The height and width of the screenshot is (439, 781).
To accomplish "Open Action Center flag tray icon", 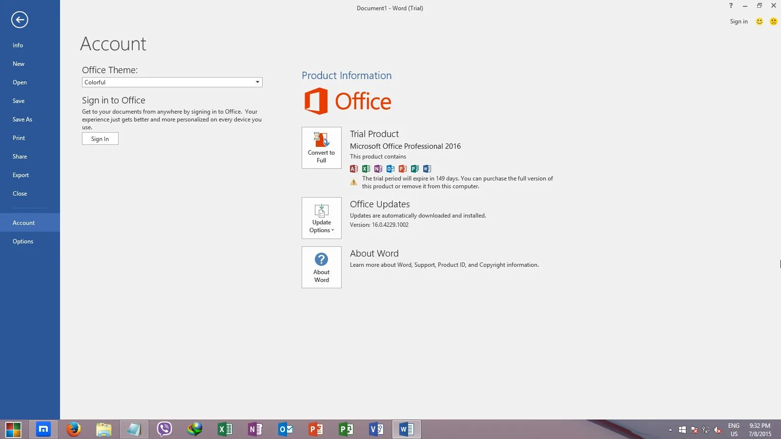I will coord(694,430).
